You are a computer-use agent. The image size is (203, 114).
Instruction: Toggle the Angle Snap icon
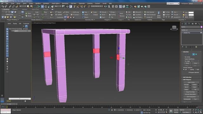pos(78,6)
